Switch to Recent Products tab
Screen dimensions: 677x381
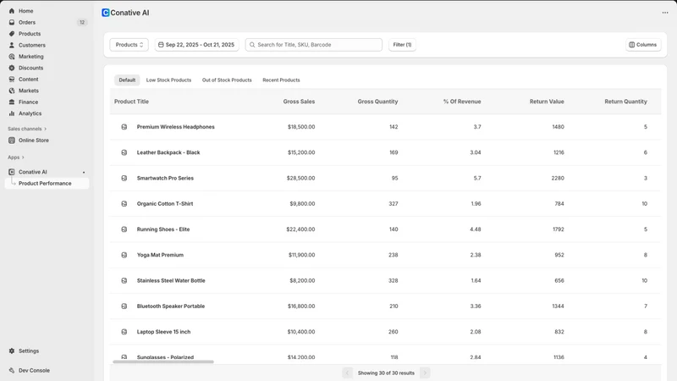(281, 80)
